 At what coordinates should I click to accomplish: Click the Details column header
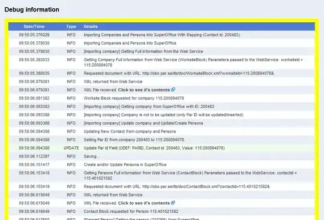click(91, 26)
